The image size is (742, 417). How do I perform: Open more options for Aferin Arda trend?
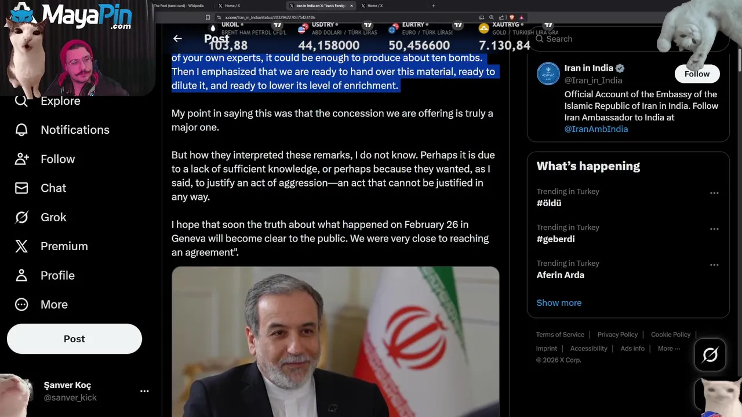714,265
